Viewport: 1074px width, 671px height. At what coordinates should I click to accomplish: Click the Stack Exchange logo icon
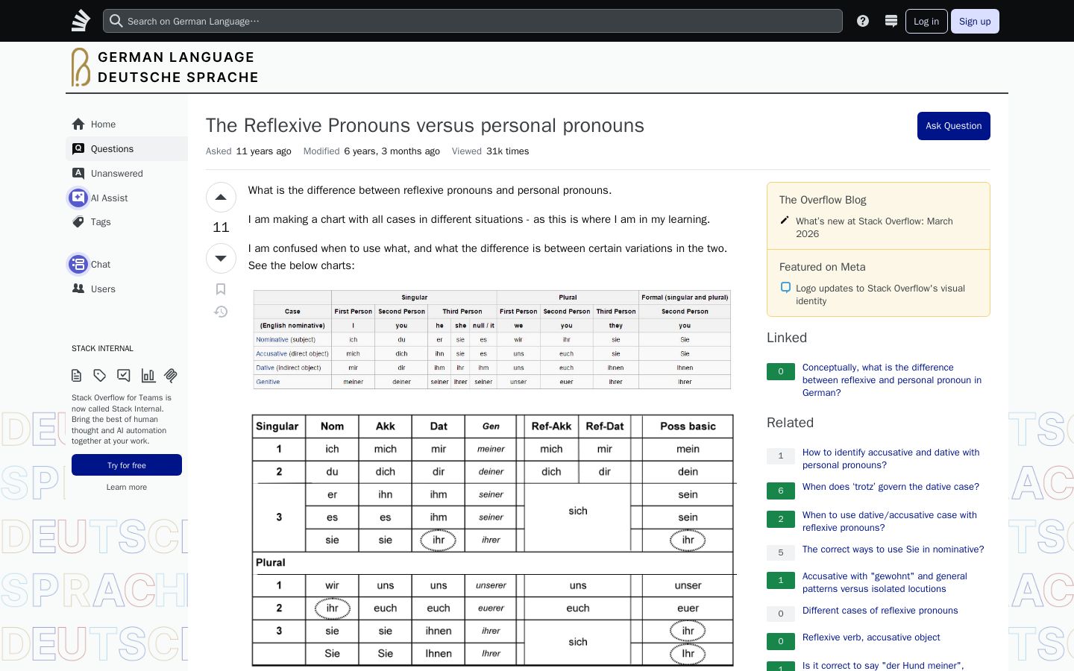coord(81,21)
